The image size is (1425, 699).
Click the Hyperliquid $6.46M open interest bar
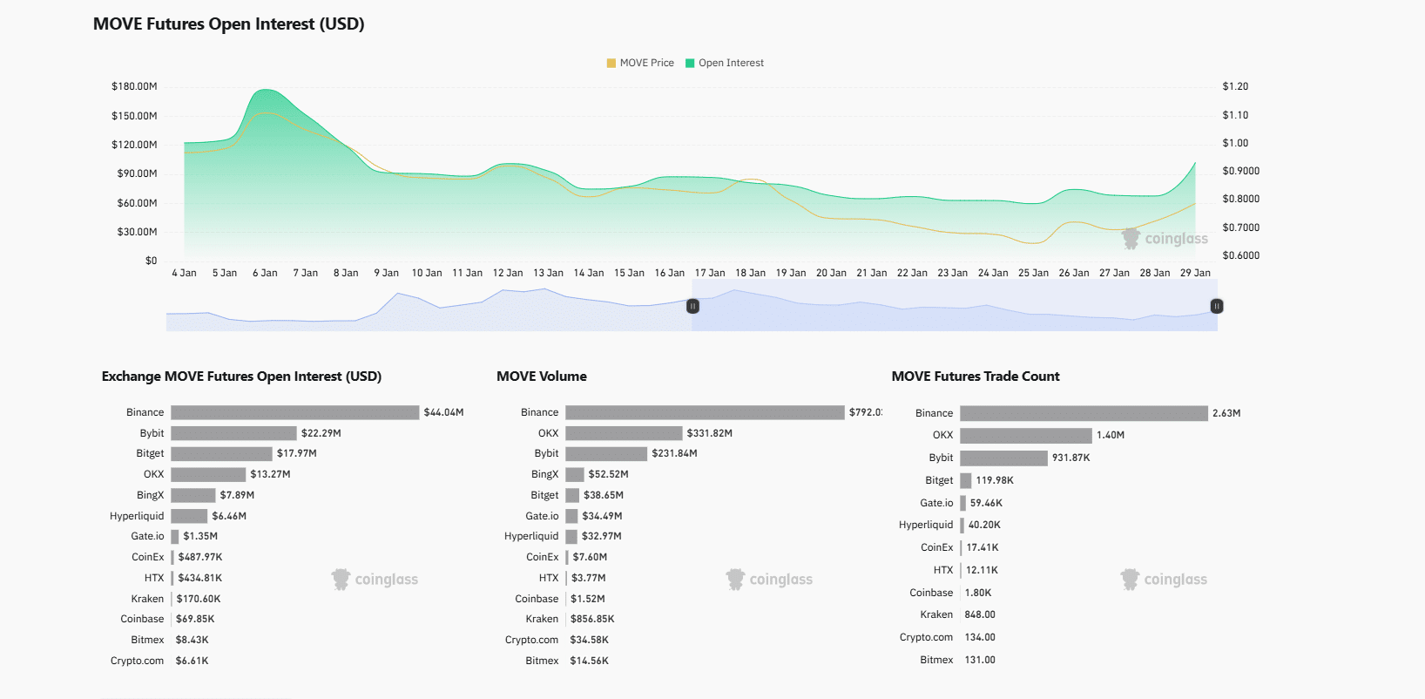(189, 516)
